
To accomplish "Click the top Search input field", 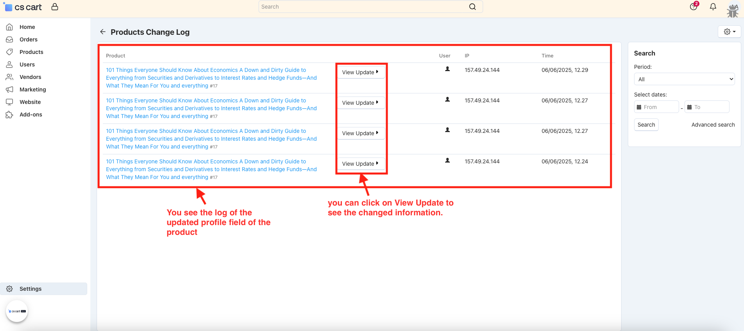I will 370,7.
